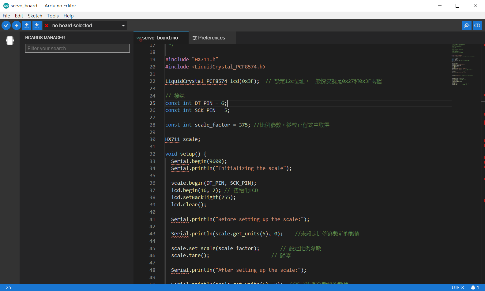485x291 pixels.
Task: Click the Boards Manager filter search field
Action: [77, 48]
